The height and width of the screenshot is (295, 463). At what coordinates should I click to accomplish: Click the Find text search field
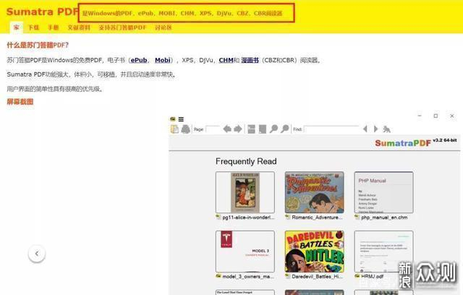[x=331, y=129]
